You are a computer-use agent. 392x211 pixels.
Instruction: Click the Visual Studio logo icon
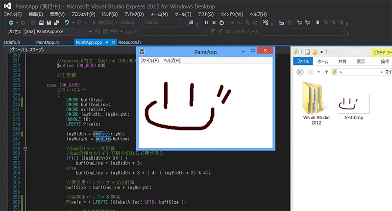7,6
